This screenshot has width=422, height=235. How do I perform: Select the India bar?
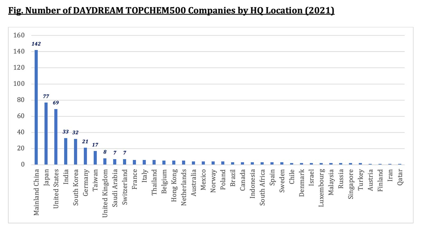(66, 152)
